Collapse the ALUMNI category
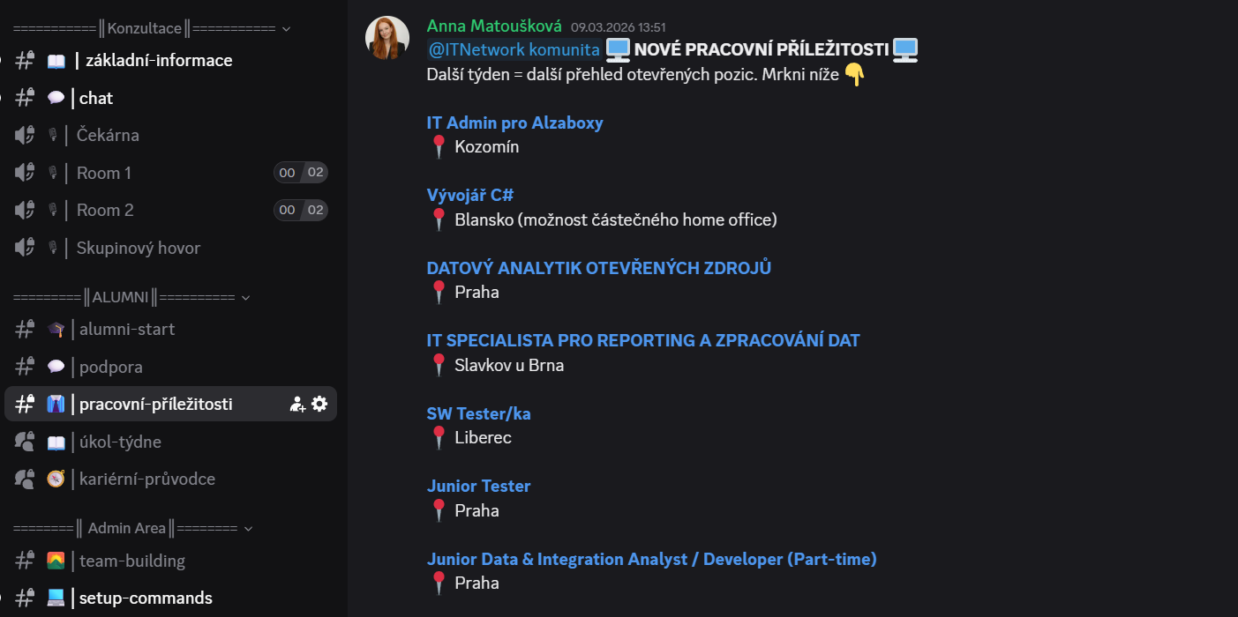 (246, 297)
